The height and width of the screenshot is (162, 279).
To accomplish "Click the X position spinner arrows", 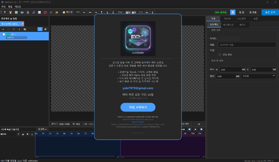I will coord(243,70).
